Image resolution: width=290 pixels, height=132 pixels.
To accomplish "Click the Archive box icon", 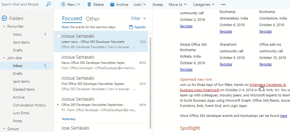I will (x=112, y=4).
